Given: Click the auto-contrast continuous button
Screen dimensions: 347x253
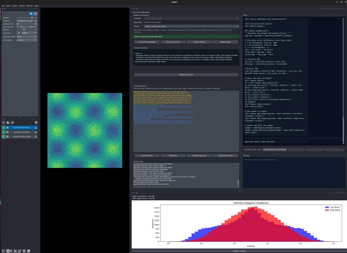Looking at the screenshot, I should pyautogui.click(x=32, y=27).
